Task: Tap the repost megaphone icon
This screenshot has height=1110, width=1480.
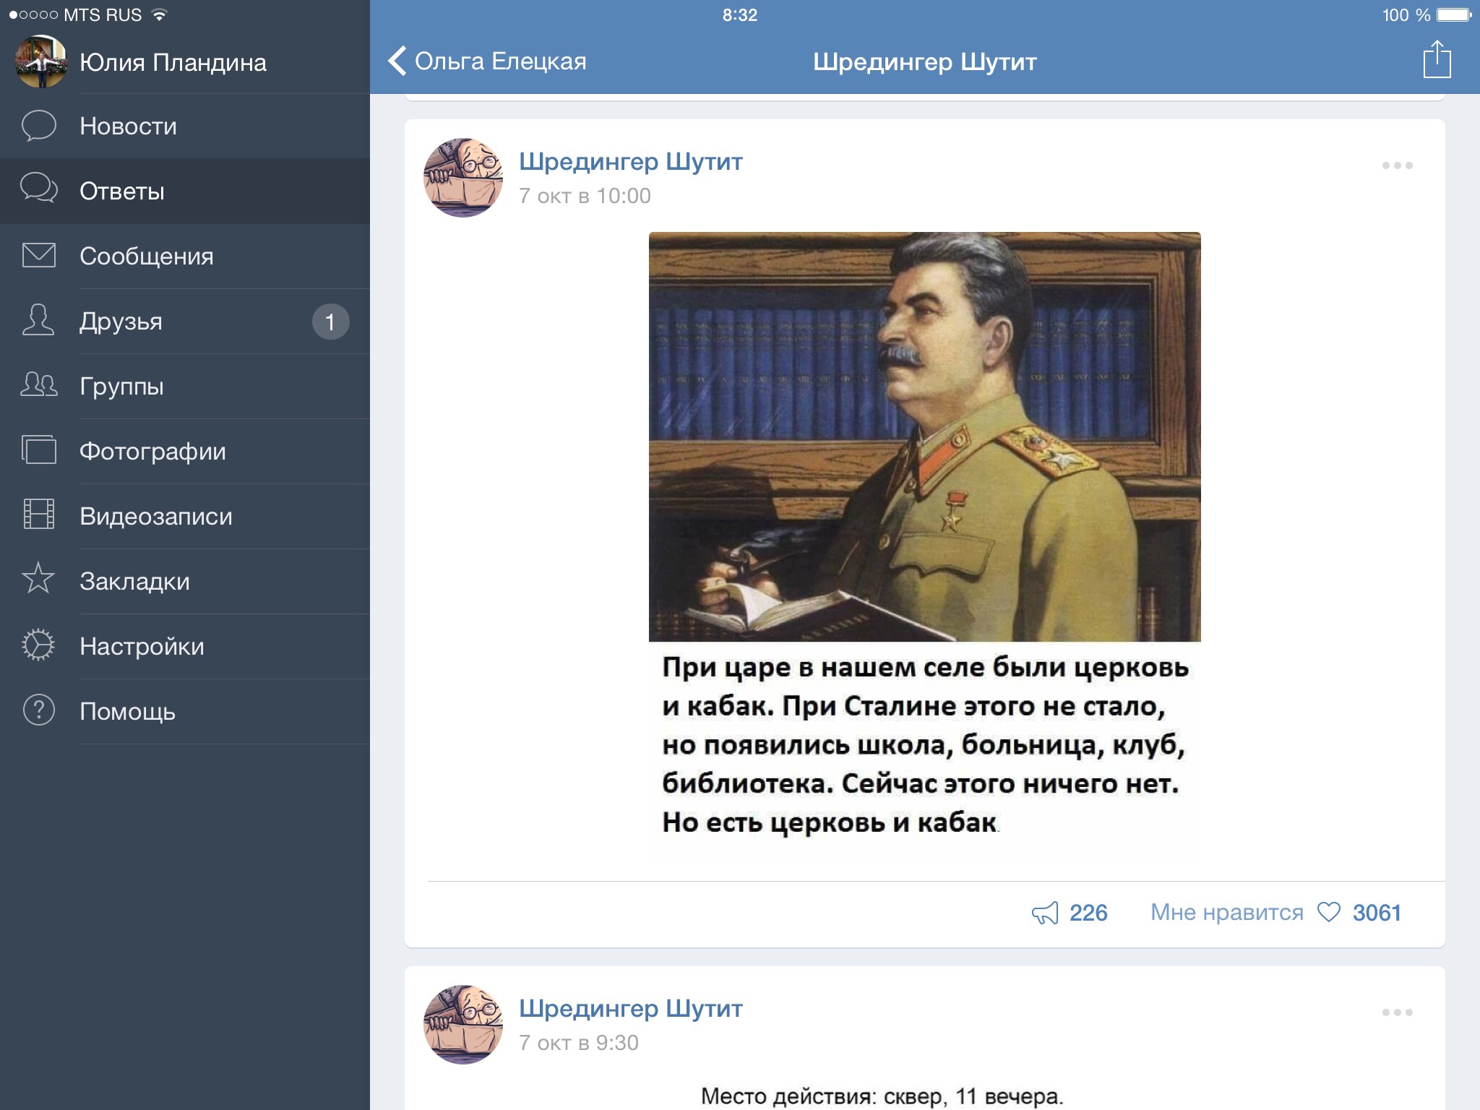Action: [1045, 913]
